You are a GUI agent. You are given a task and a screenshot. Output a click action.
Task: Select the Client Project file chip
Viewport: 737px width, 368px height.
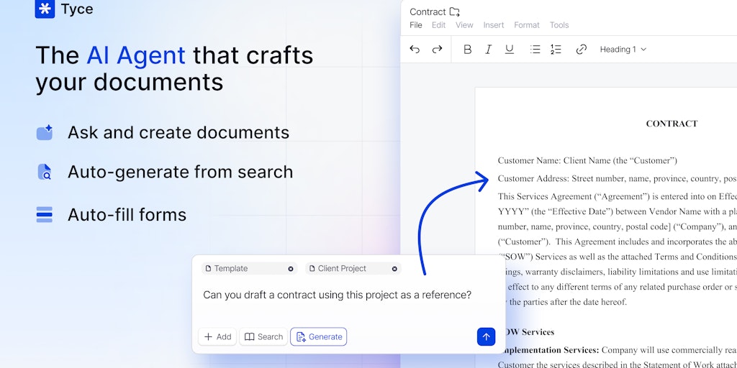(x=353, y=269)
